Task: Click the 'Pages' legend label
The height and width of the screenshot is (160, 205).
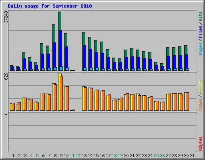Action: click(201, 49)
